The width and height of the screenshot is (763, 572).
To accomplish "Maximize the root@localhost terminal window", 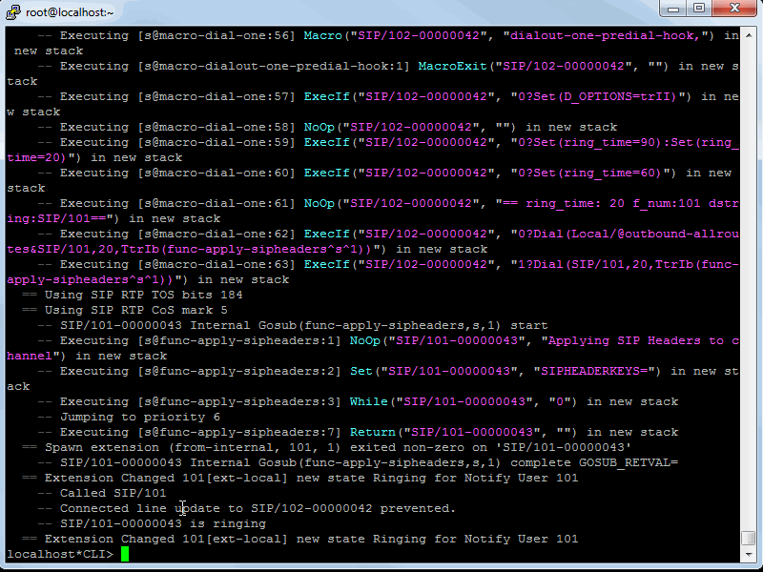I will 699,9.
